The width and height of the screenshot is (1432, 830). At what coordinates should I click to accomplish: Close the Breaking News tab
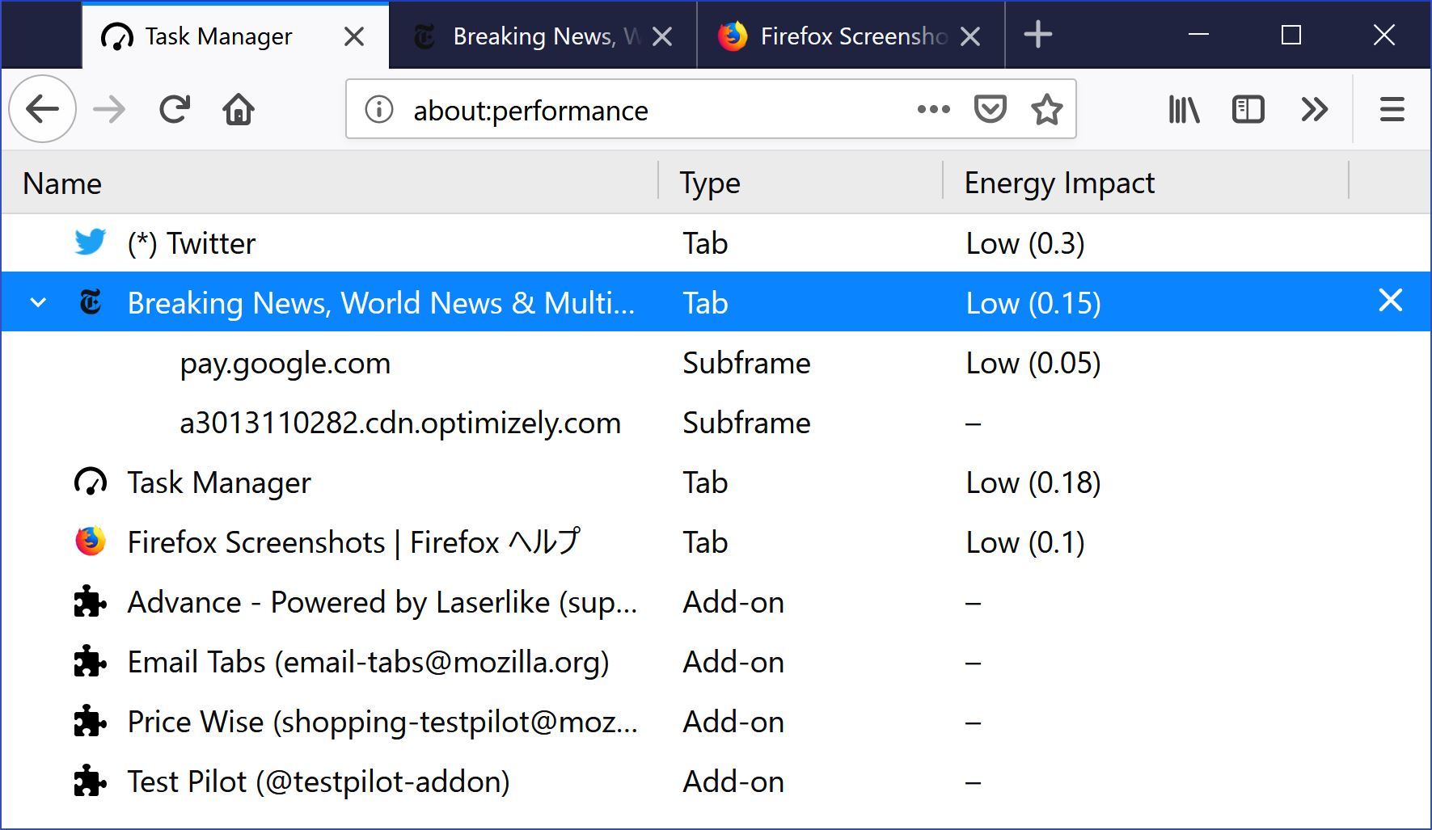(662, 36)
